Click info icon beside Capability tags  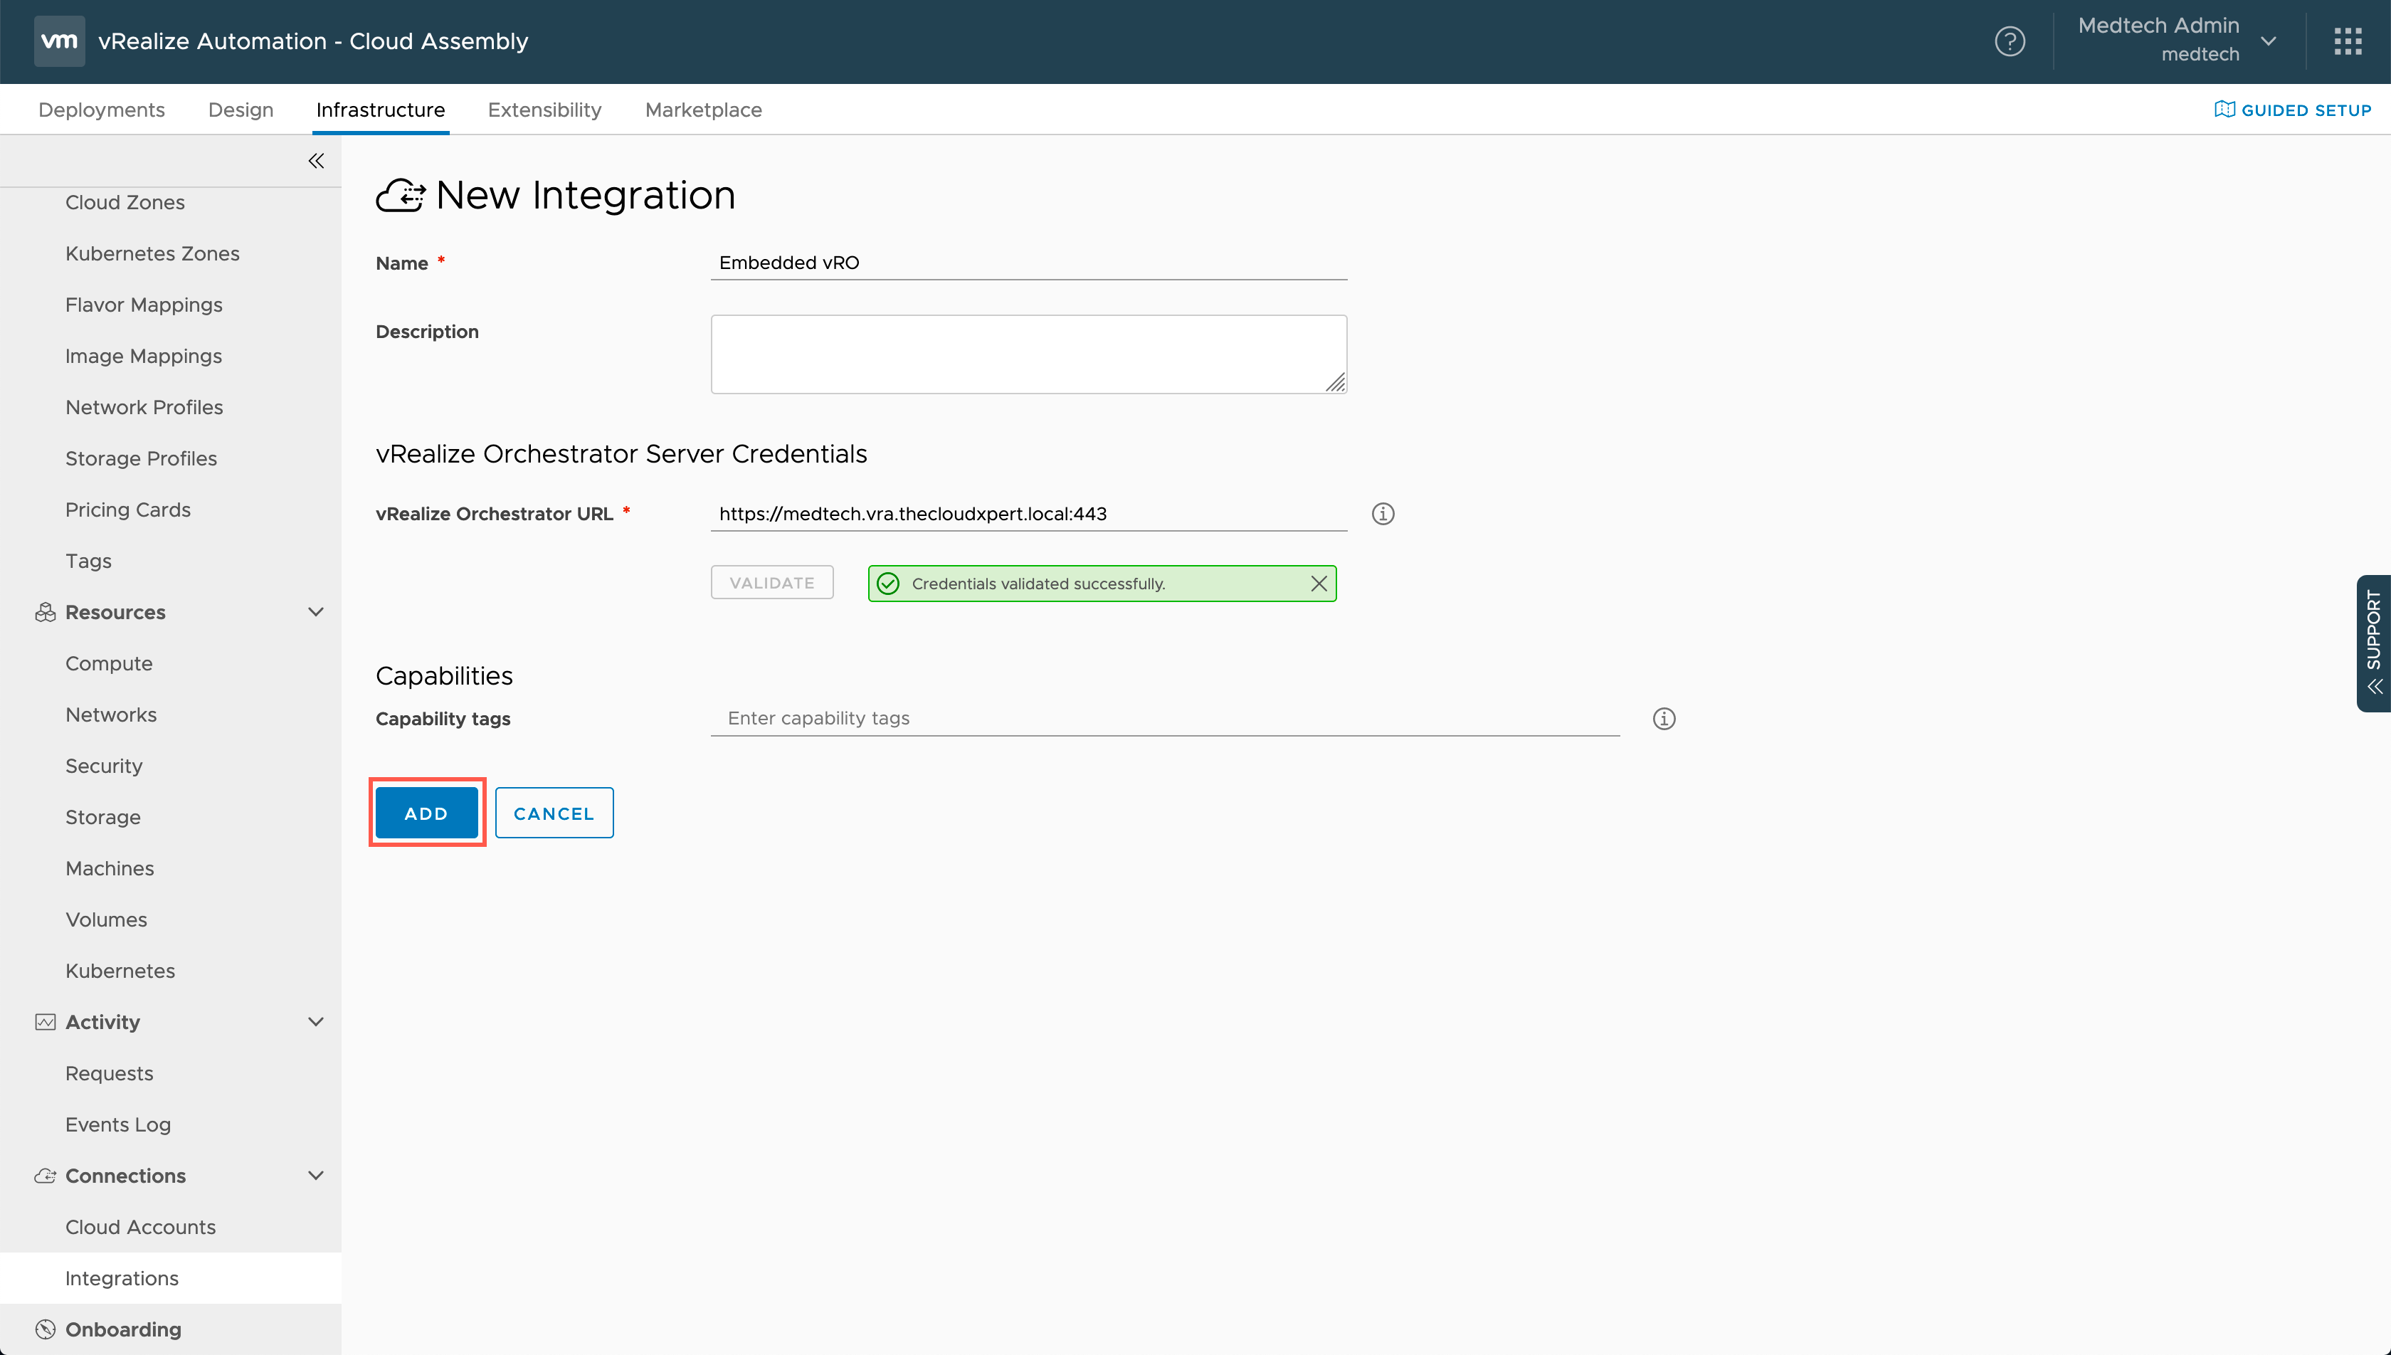pyautogui.click(x=1664, y=719)
